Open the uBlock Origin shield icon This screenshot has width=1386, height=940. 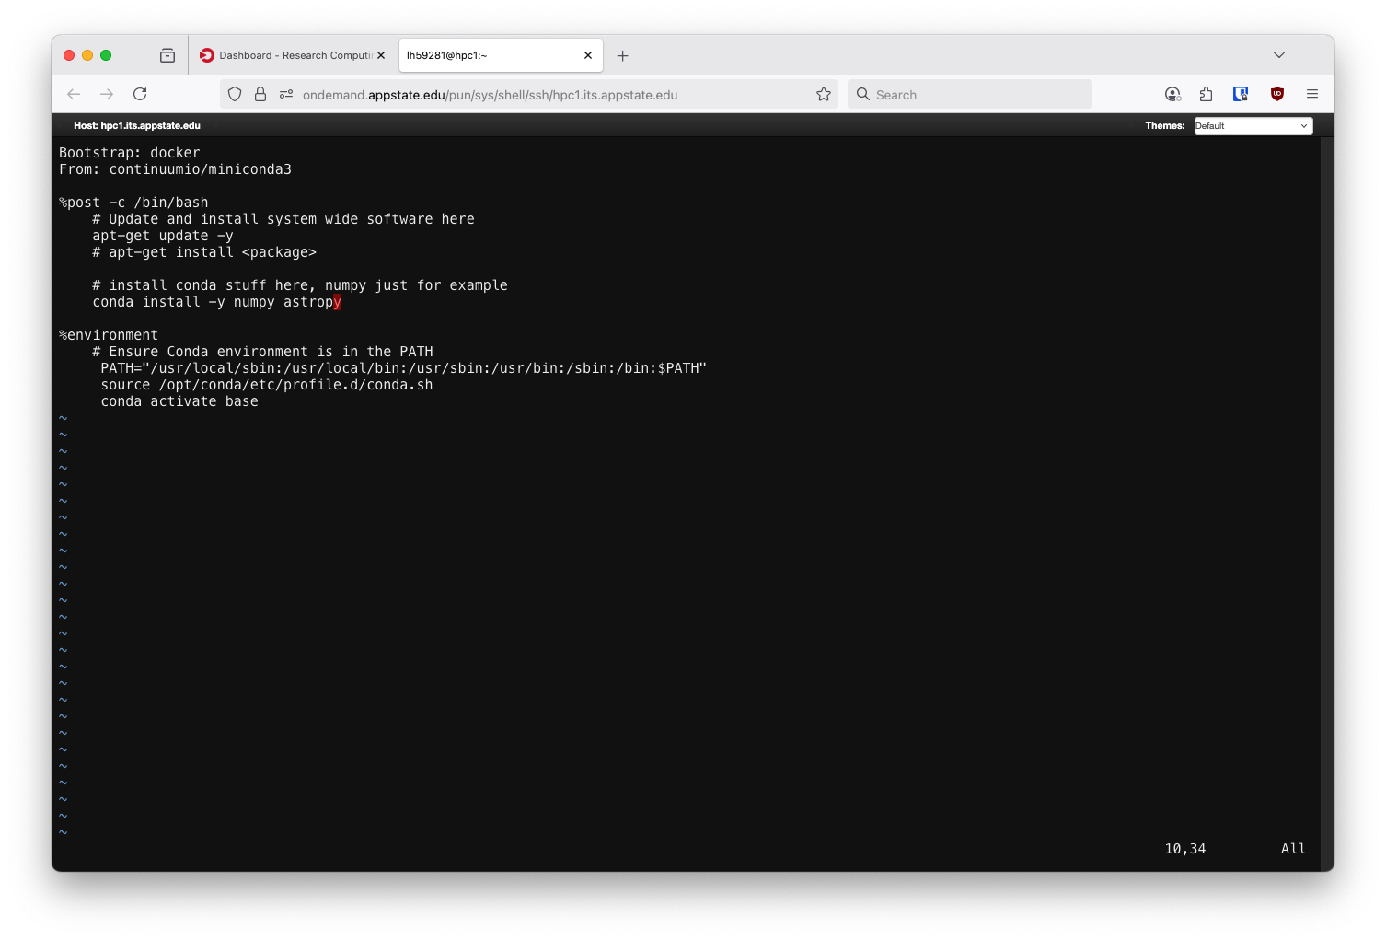click(1276, 94)
